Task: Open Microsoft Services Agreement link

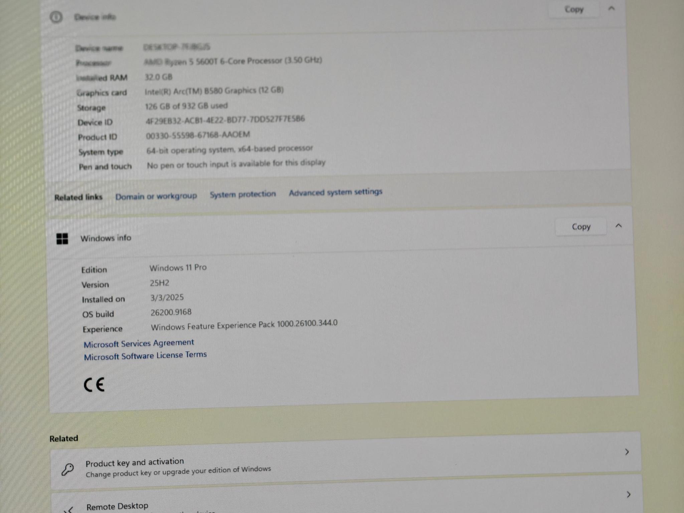Action: click(139, 343)
